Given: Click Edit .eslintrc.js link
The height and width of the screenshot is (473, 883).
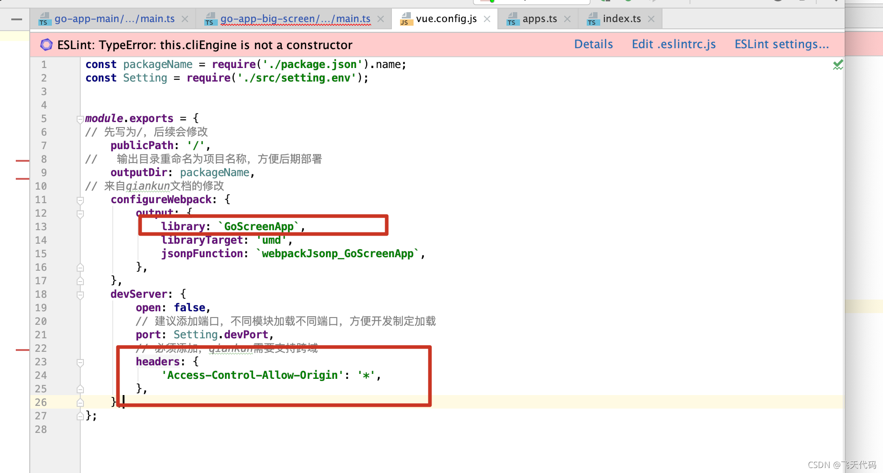Looking at the screenshot, I should (674, 44).
